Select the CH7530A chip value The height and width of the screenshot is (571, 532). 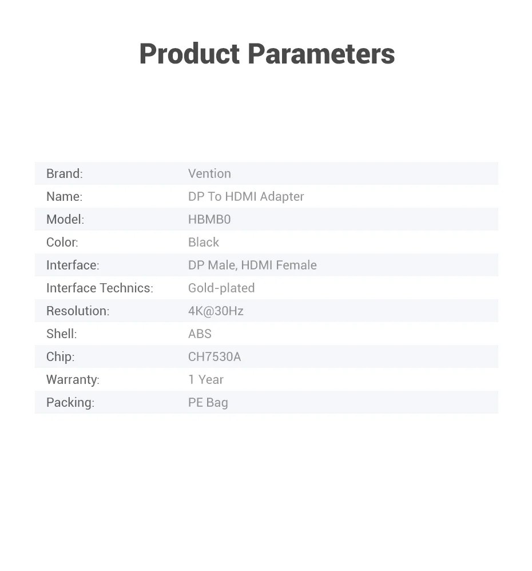pyautogui.click(x=215, y=356)
